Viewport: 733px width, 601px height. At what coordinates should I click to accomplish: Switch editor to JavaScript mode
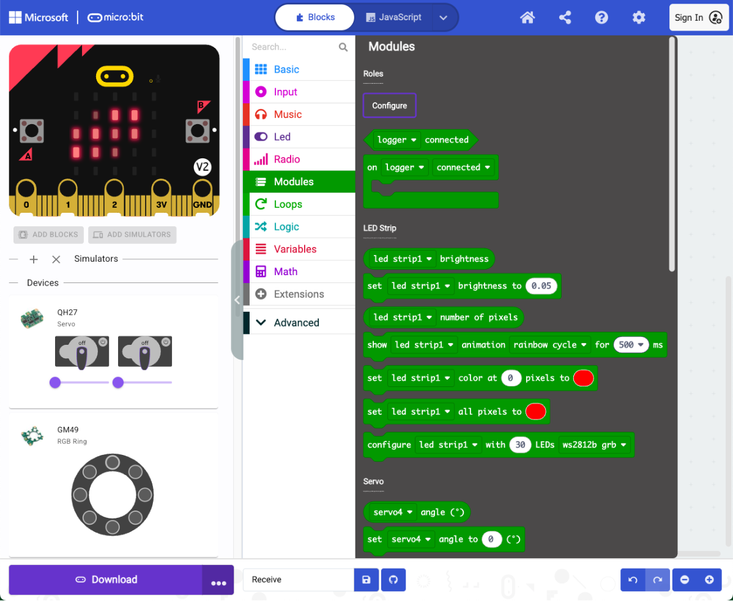tap(393, 17)
